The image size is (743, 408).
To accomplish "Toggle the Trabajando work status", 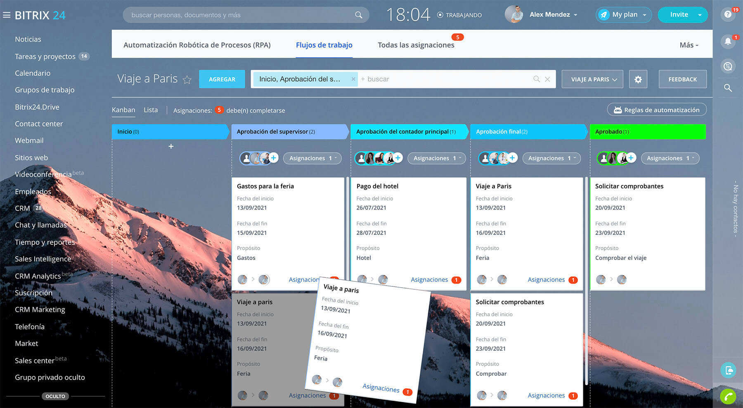I will [x=459, y=15].
